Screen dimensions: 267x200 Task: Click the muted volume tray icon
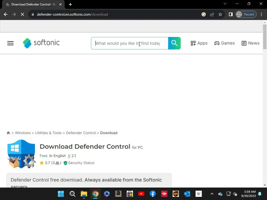click(235, 194)
